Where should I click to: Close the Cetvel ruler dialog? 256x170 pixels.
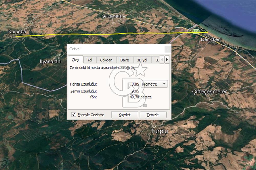pos(167,49)
